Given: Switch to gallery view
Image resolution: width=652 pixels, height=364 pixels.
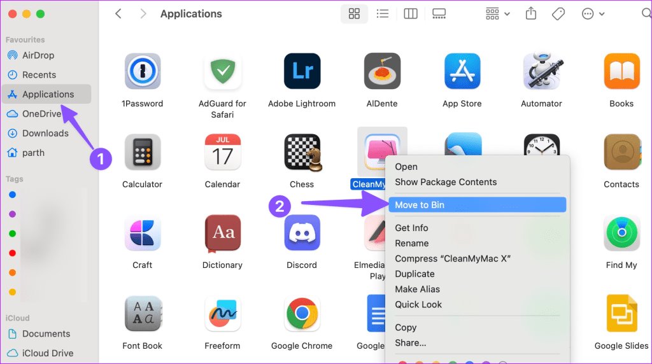Looking at the screenshot, I should coord(439,14).
